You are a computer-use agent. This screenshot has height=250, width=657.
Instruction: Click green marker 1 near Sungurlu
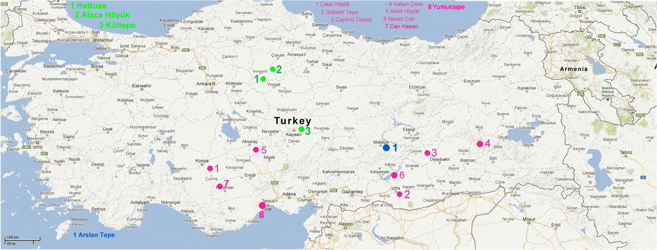(263, 79)
